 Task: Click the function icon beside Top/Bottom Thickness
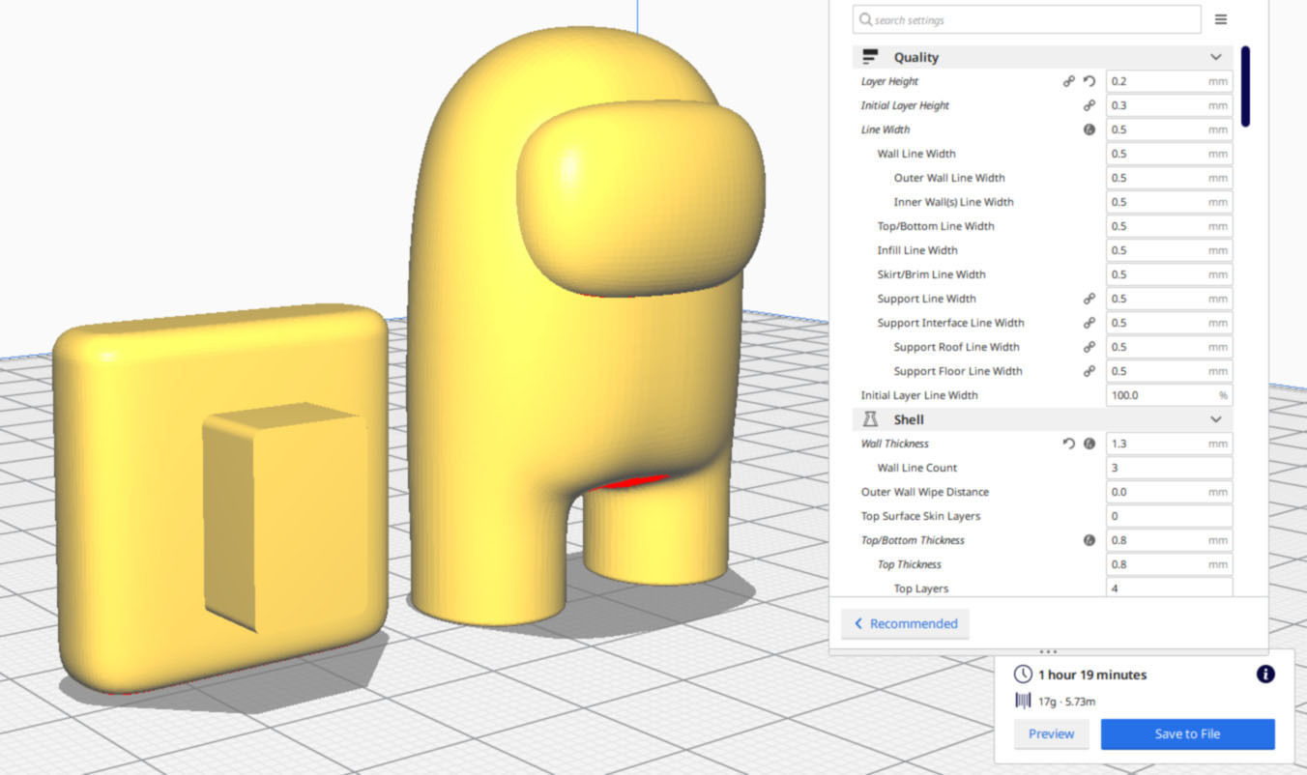[x=1089, y=540]
